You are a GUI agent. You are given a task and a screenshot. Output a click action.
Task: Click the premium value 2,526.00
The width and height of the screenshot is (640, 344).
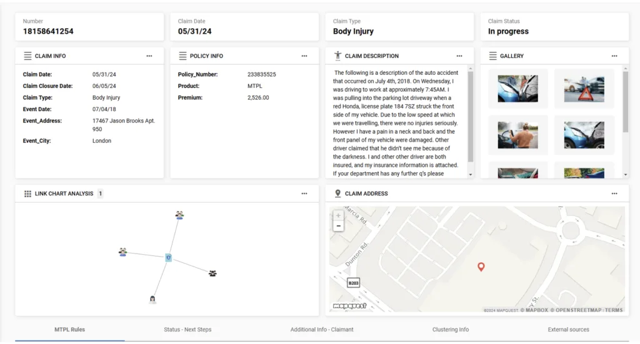[258, 97]
